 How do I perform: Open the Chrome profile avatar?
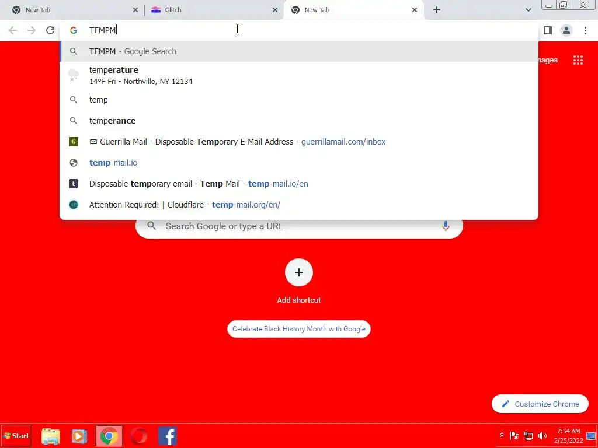pyautogui.click(x=566, y=30)
